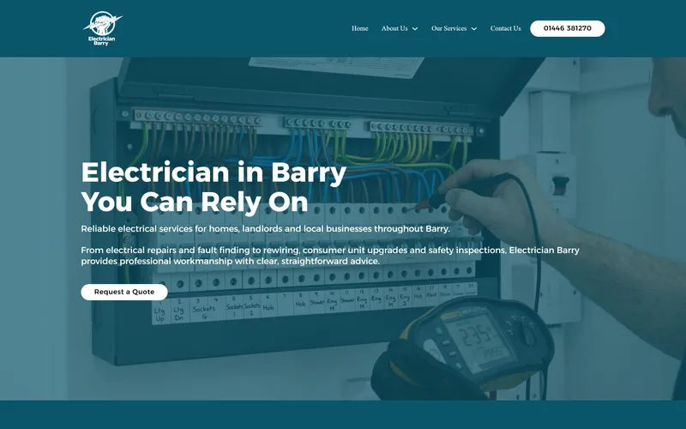Open the Our Services menu item
This screenshot has width=686, height=429.
point(448,28)
